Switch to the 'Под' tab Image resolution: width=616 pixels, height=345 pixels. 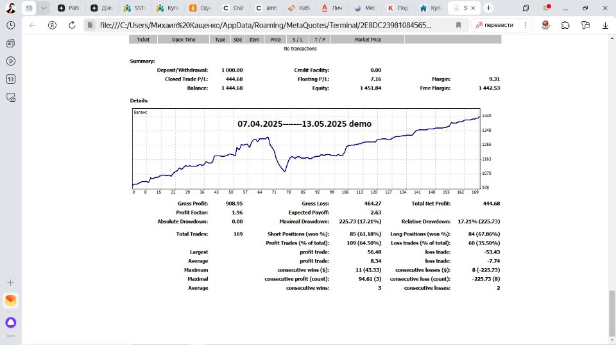398,8
